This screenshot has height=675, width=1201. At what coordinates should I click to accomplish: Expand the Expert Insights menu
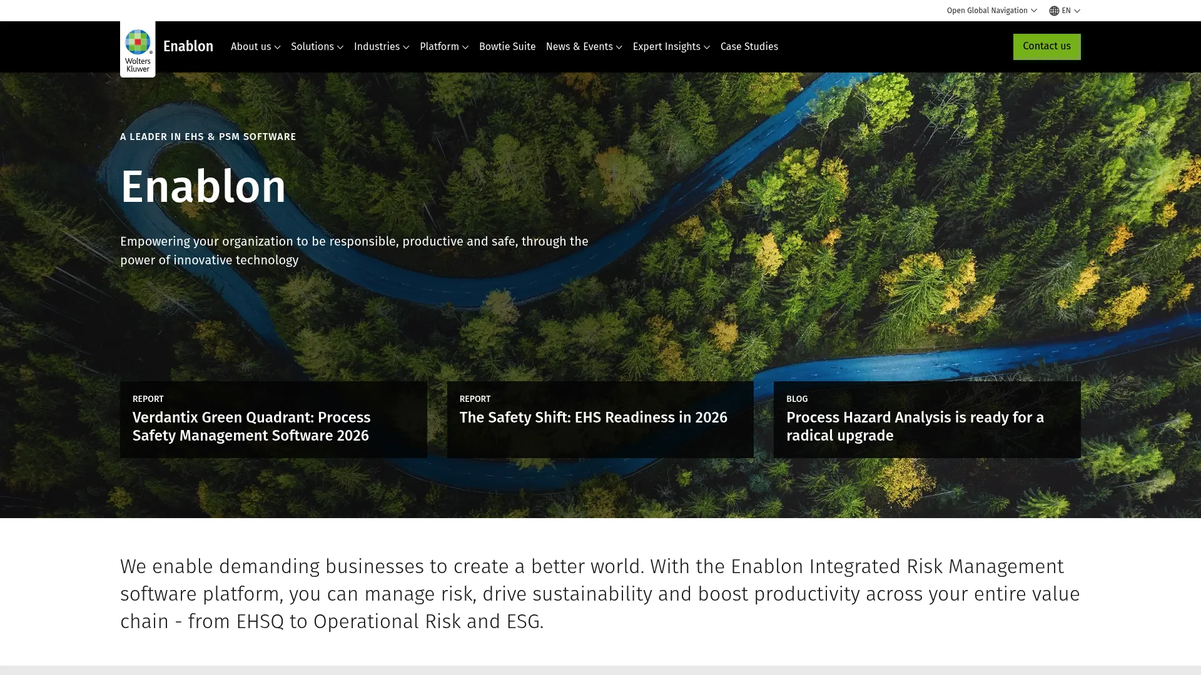(x=671, y=47)
